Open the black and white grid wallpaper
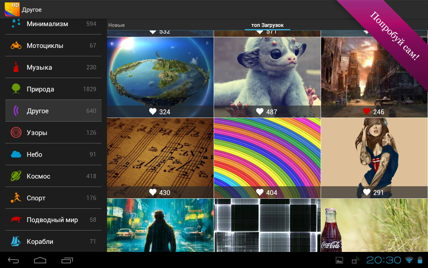428x268 pixels. tap(267, 225)
